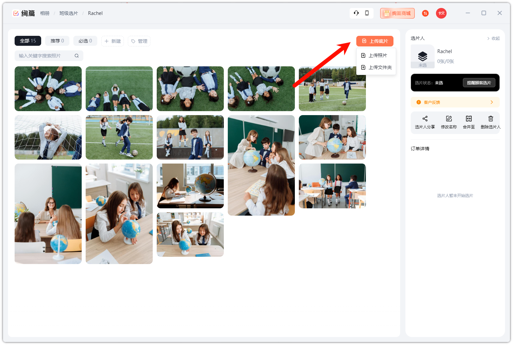This screenshot has height=345, width=513.
Task: Choose 上传照片 from the upload menu
Action: click(378, 55)
